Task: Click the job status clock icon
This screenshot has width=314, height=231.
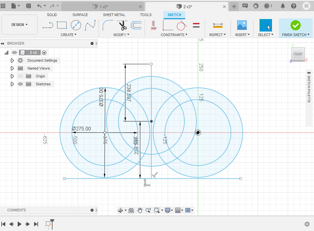Action: point(267,6)
